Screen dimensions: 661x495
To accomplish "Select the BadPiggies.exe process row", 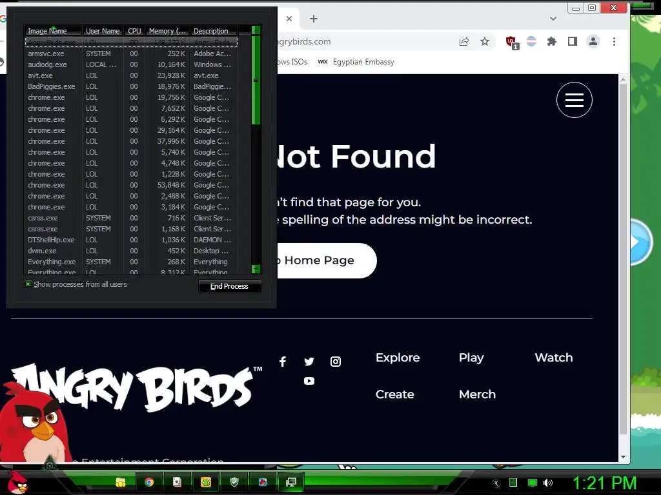I will point(131,86).
